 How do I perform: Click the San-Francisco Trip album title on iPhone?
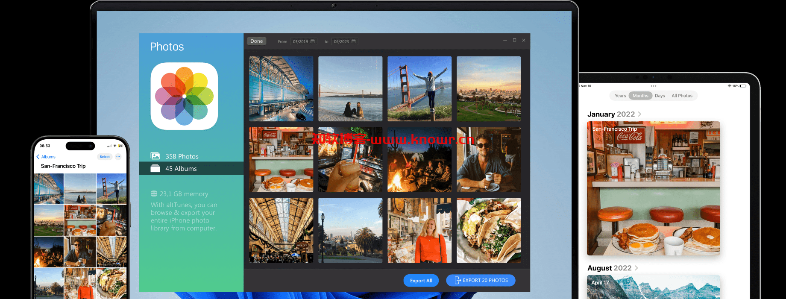pos(63,166)
